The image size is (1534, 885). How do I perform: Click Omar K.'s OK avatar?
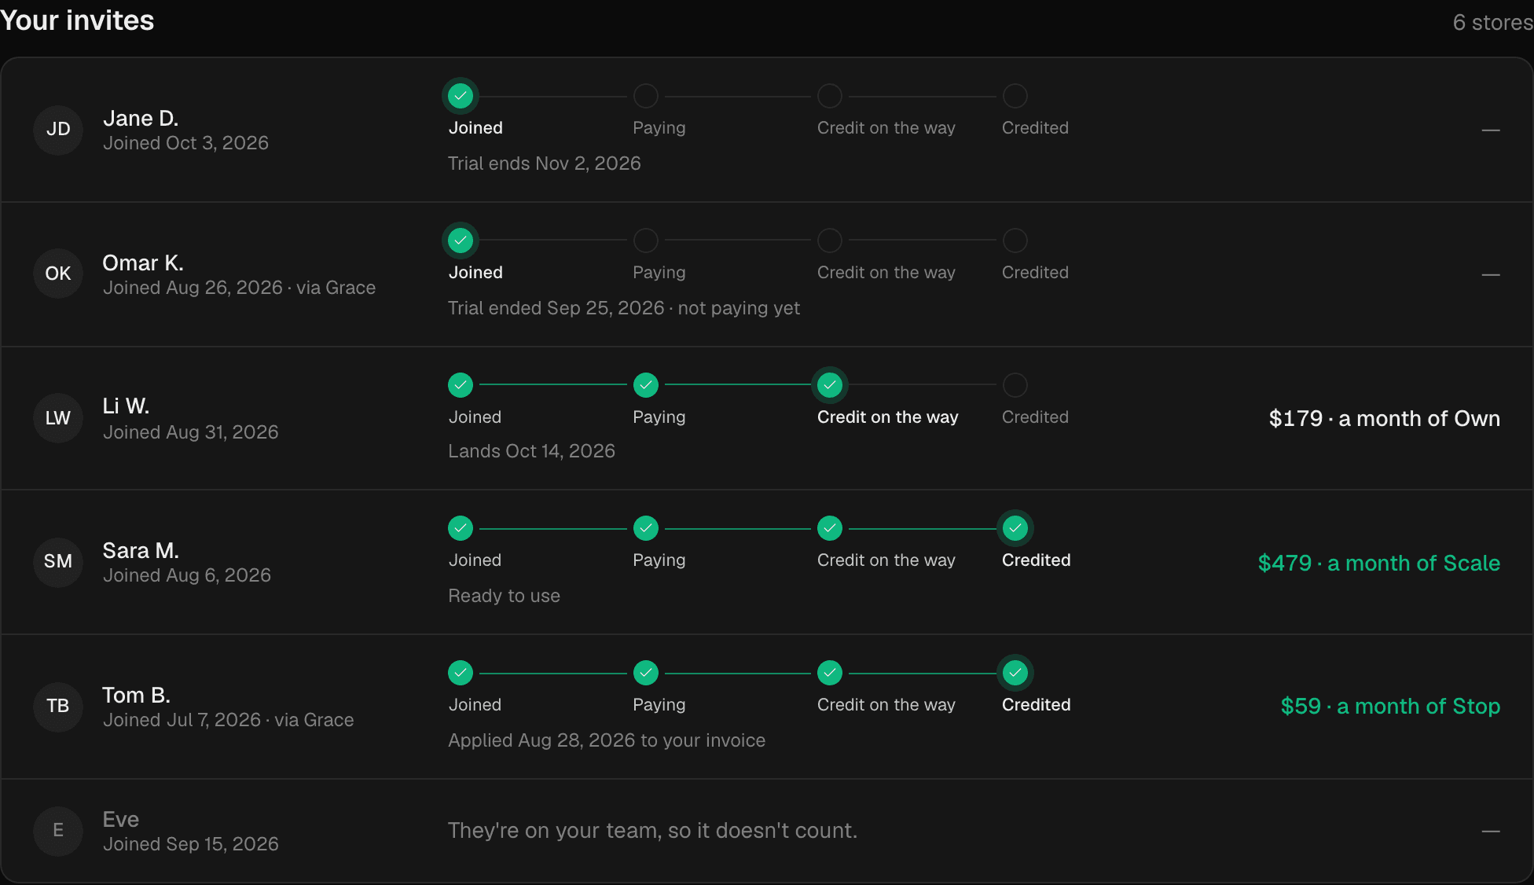coord(58,274)
